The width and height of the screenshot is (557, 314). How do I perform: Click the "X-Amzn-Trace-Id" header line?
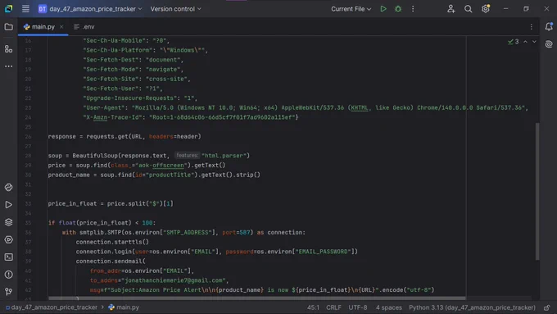[191, 117]
